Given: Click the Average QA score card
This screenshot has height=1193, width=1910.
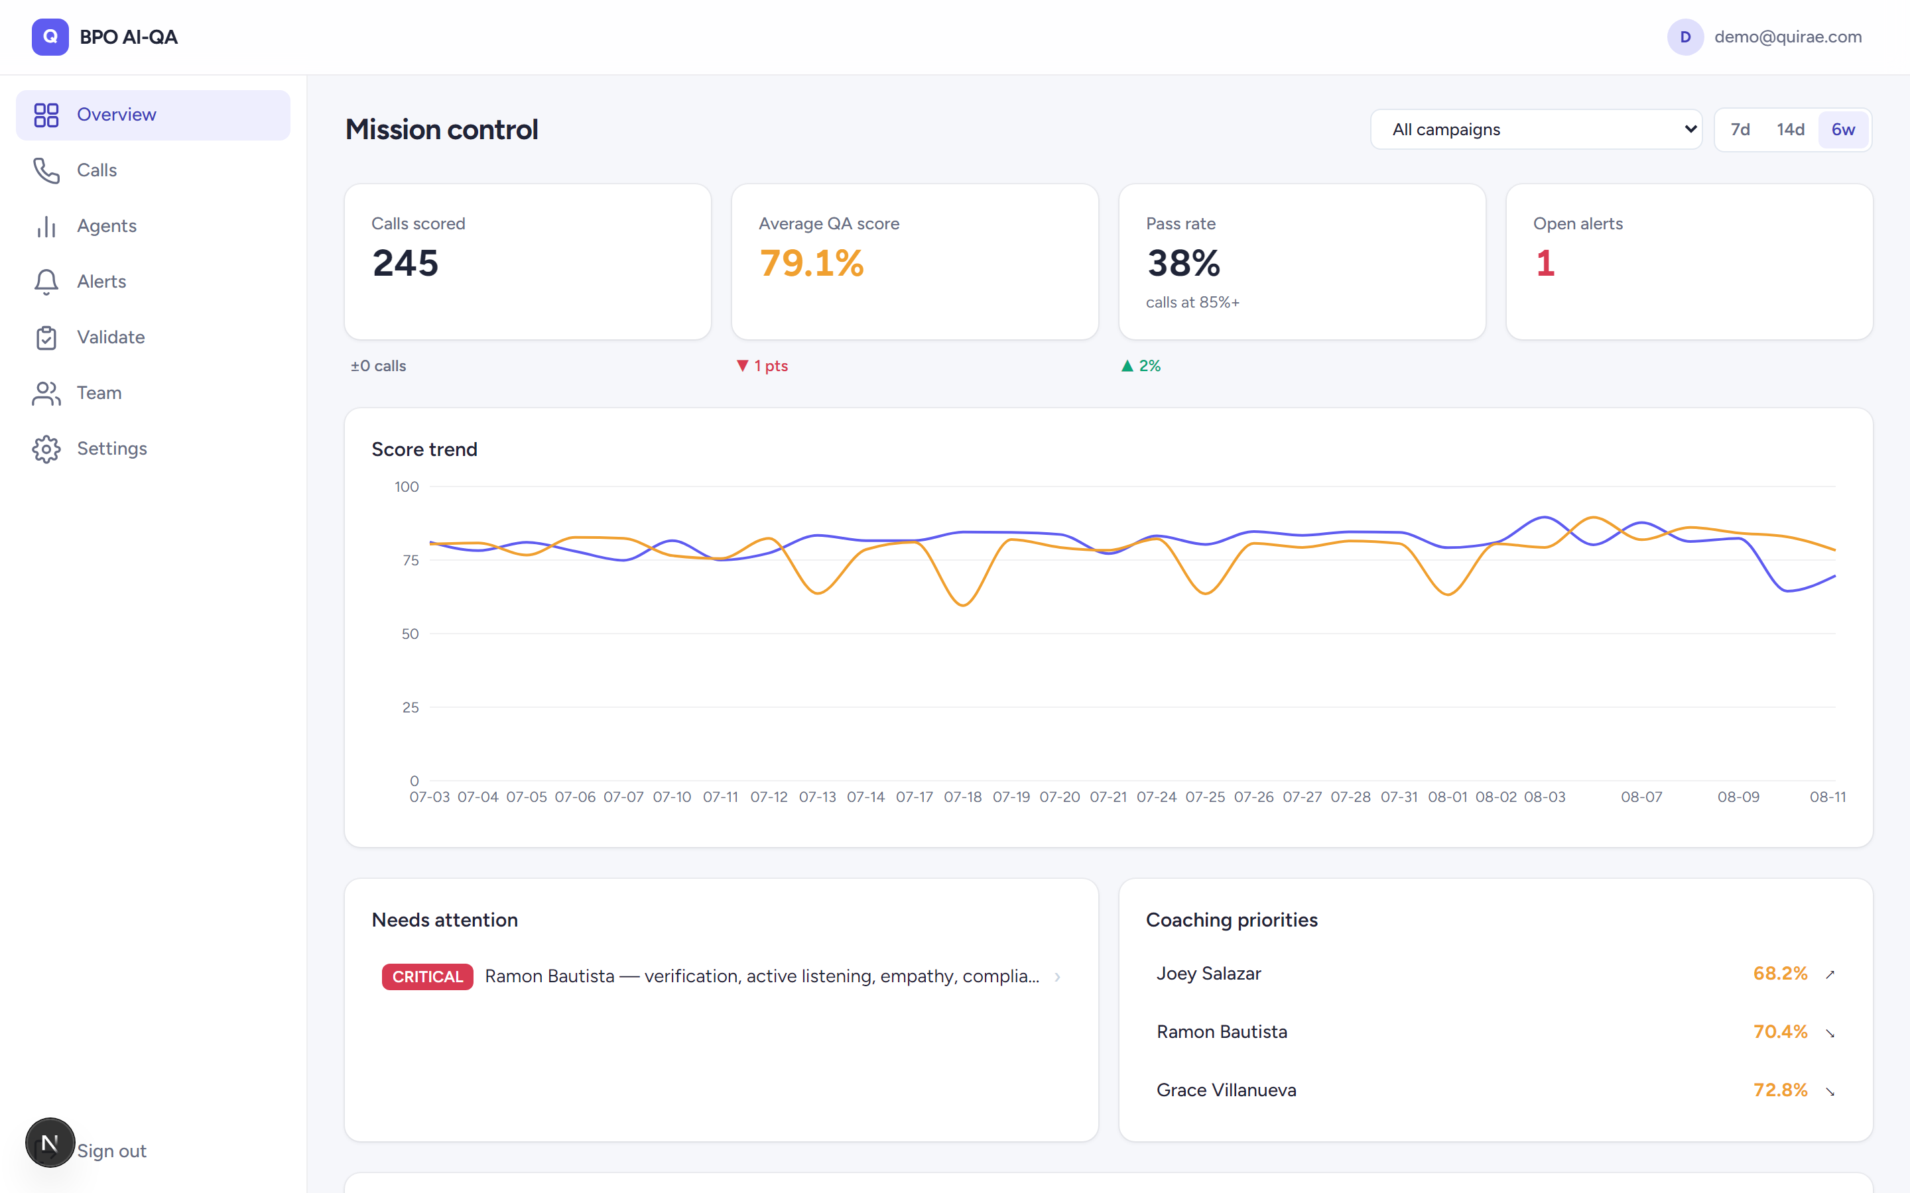Looking at the screenshot, I should pyautogui.click(x=915, y=262).
